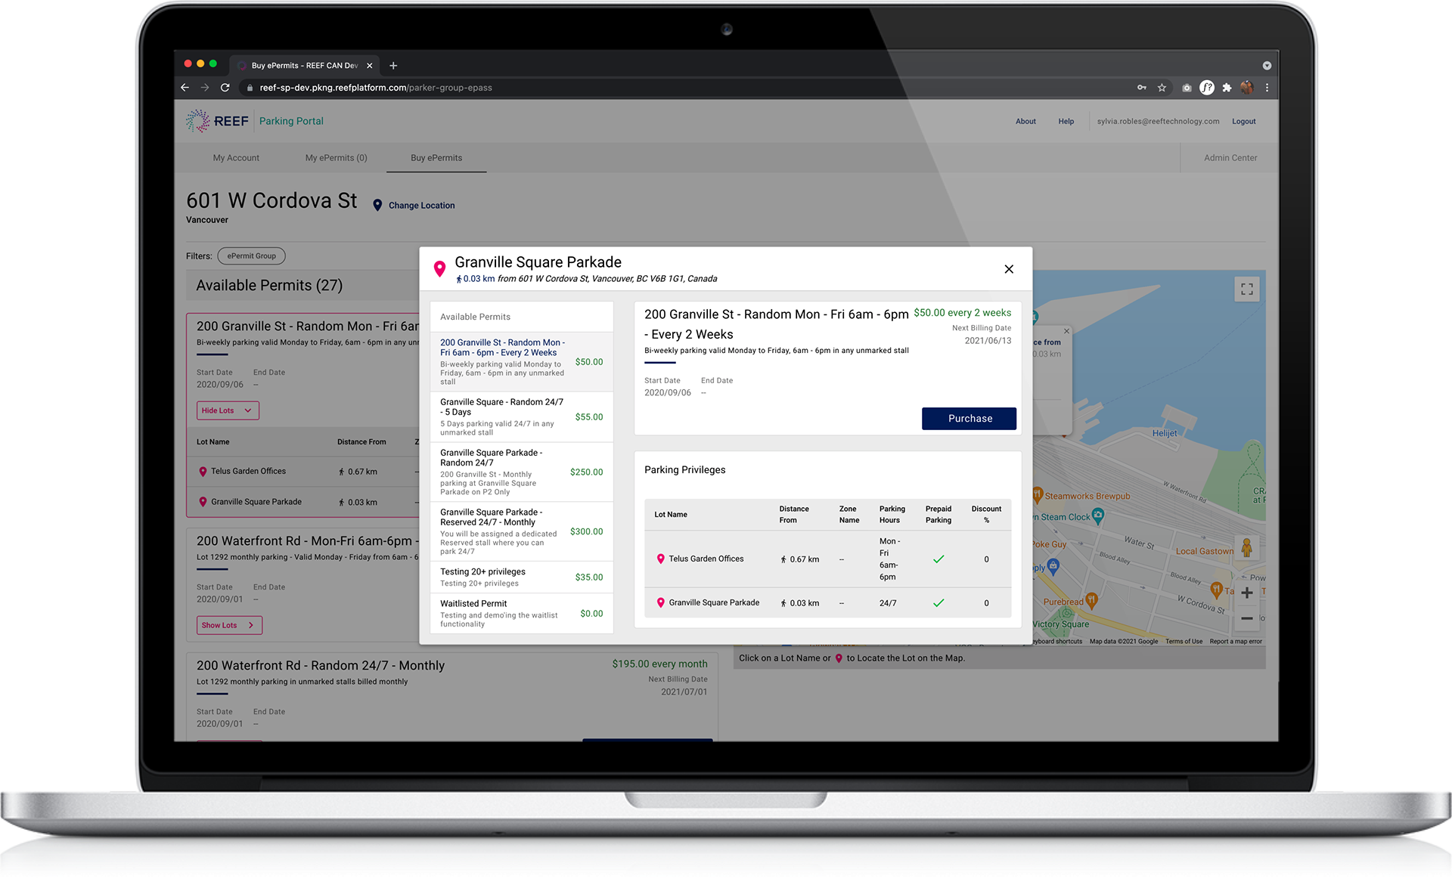Open the About link
This screenshot has width=1452, height=879.
[1025, 122]
